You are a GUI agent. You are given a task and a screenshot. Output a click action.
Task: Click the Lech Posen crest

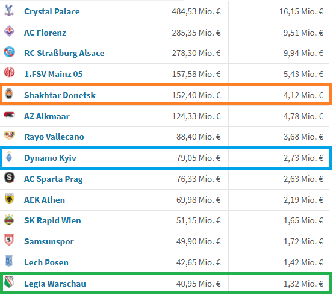click(x=9, y=261)
